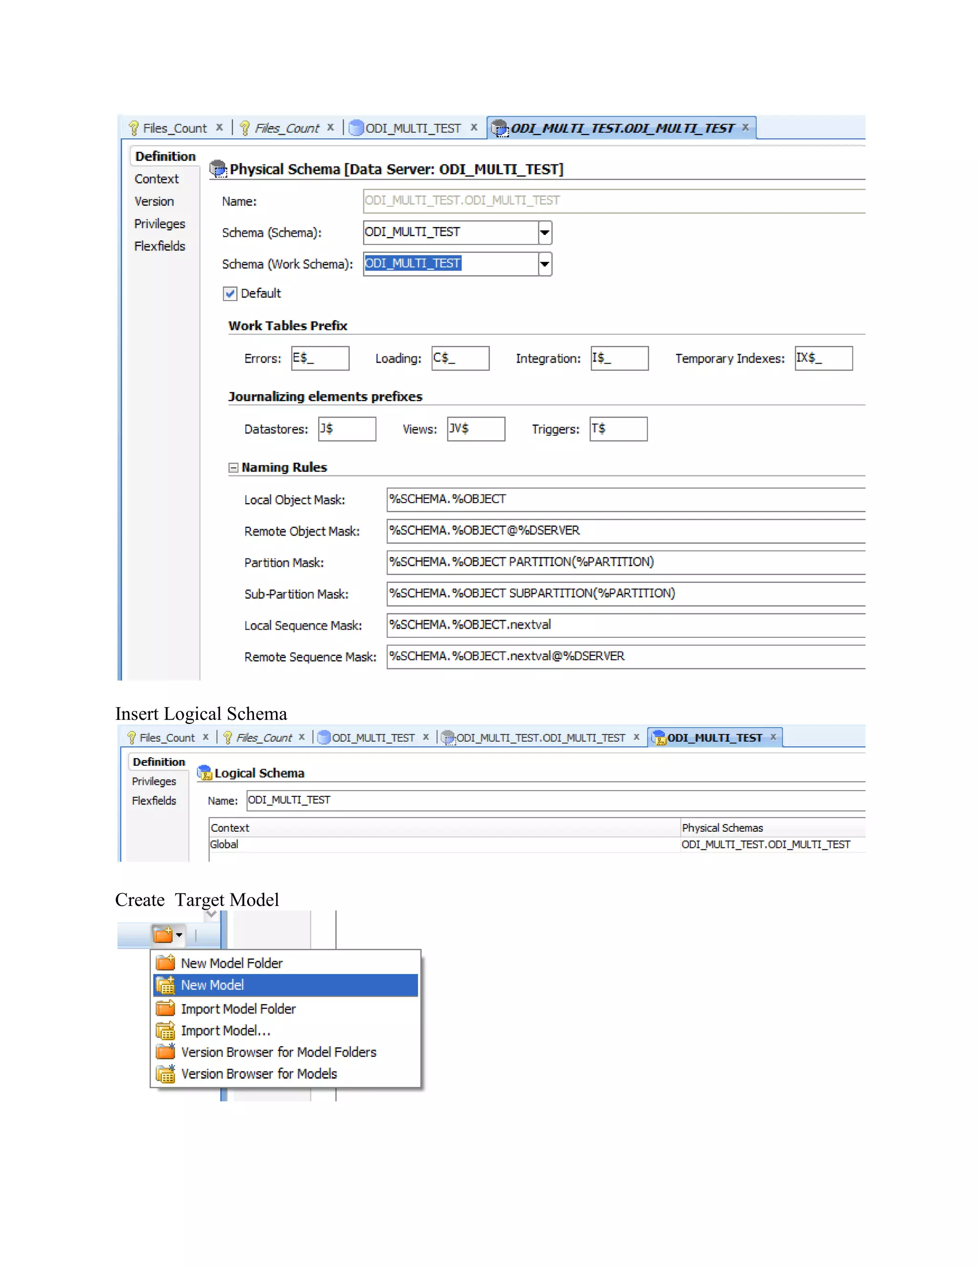Viewport: 978px width, 1266px height.
Task: Close the ODI_MULTI_TEST data server tab in lower editor
Action: tap(426, 737)
